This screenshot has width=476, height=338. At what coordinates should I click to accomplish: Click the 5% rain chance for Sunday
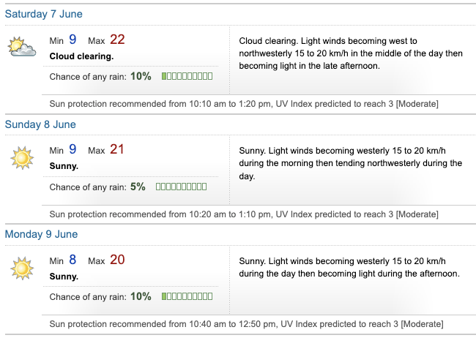(138, 187)
